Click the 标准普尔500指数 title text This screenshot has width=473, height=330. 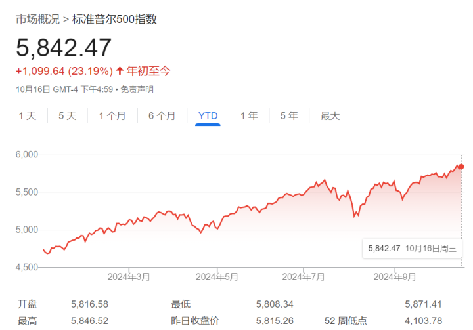tap(114, 19)
